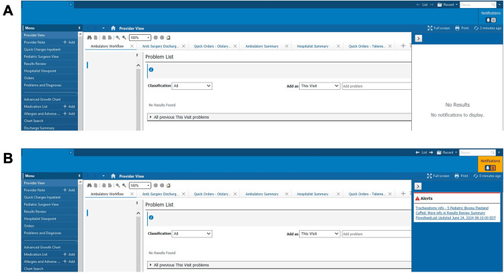Toggle the Menu pin icon in panel B
The height and width of the screenshot is (273, 504).
tap(79, 176)
